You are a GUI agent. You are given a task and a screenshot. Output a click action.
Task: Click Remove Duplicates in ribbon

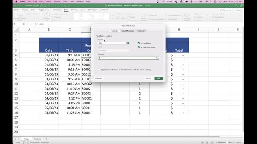155,19
